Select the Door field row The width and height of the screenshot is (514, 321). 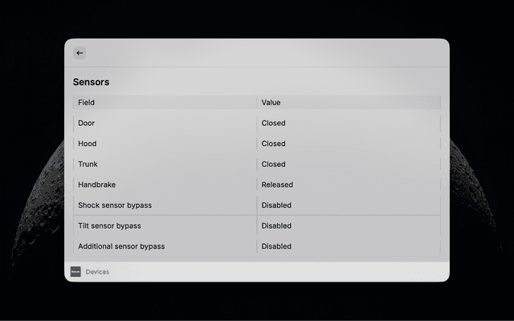[257, 123]
